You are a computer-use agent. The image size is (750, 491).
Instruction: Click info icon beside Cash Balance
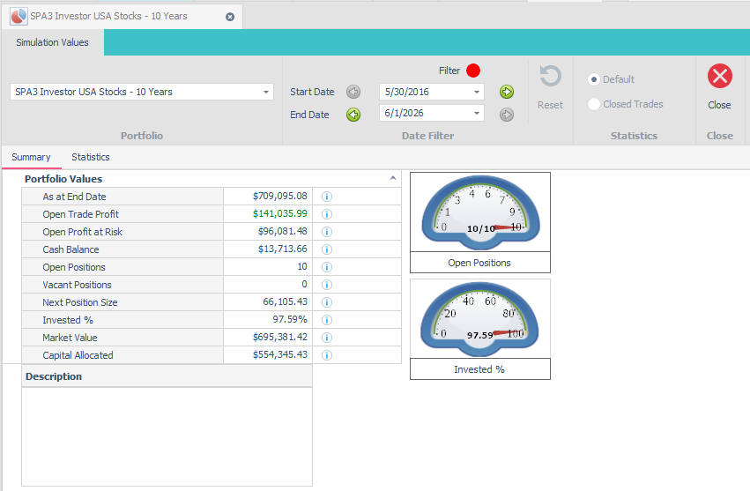click(327, 249)
